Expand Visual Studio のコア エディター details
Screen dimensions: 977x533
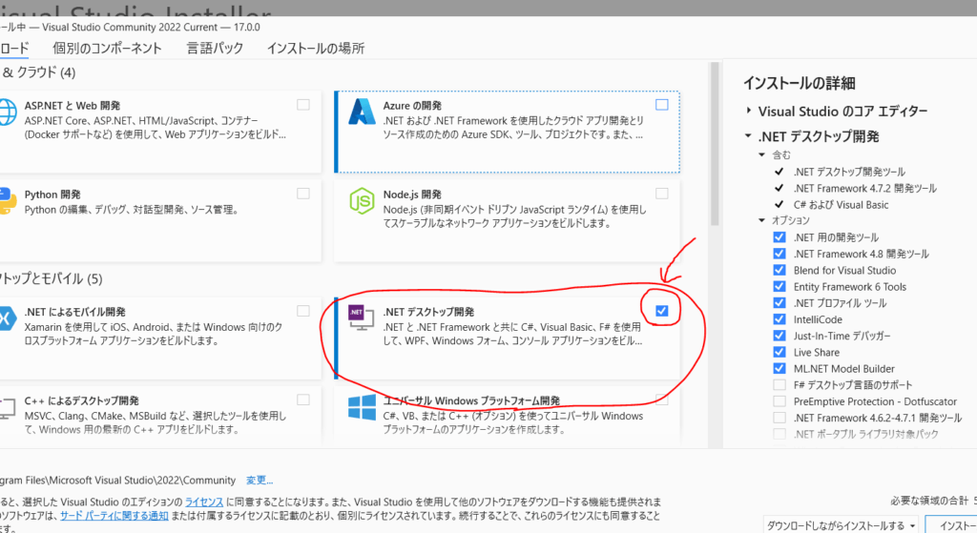click(x=750, y=112)
